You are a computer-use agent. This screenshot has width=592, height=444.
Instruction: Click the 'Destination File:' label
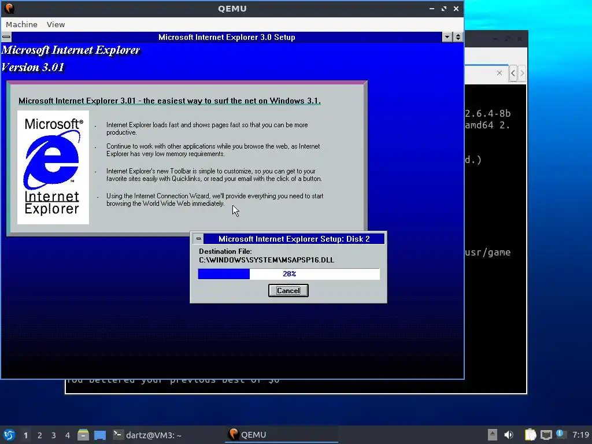225,251
